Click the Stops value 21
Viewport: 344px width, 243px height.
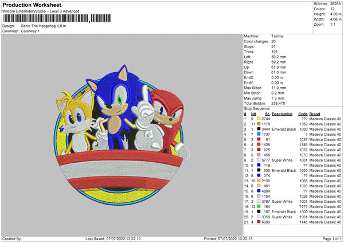click(x=273, y=46)
